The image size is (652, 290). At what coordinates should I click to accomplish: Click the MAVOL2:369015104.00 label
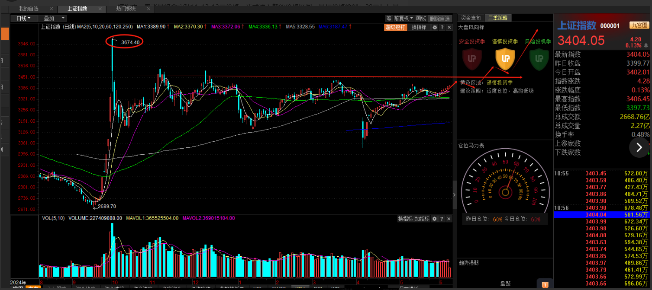(209, 218)
